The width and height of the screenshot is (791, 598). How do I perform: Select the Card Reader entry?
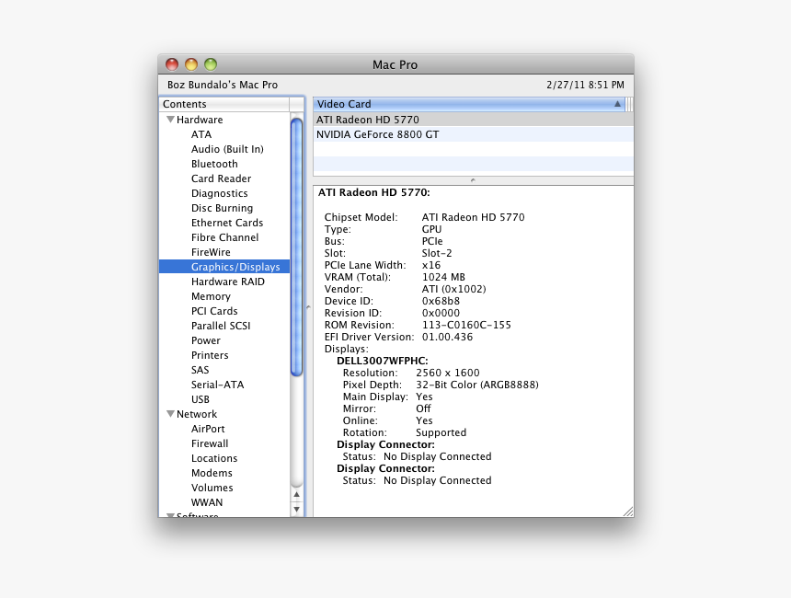pos(221,178)
